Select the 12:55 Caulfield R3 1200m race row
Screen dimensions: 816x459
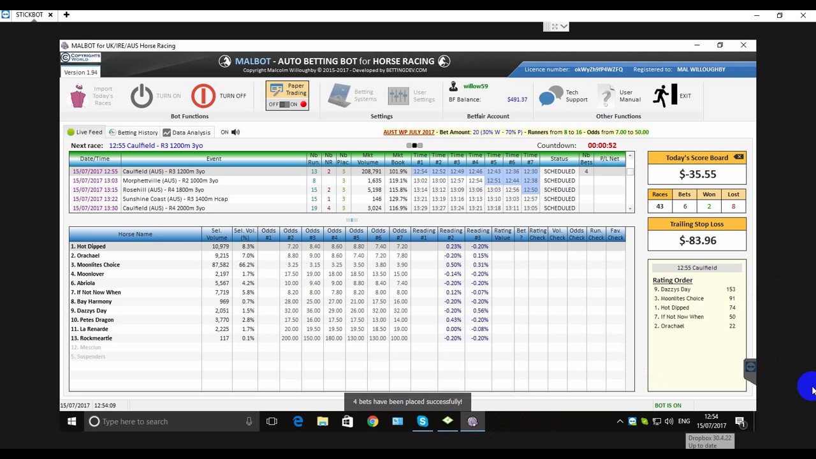point(347,171)
